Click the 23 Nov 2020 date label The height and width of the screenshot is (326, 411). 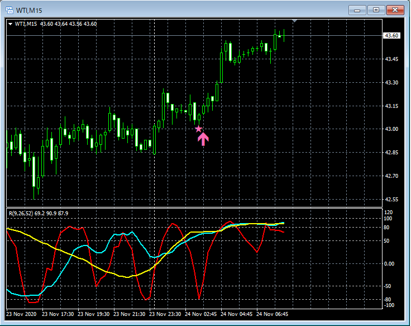point(23,314)
